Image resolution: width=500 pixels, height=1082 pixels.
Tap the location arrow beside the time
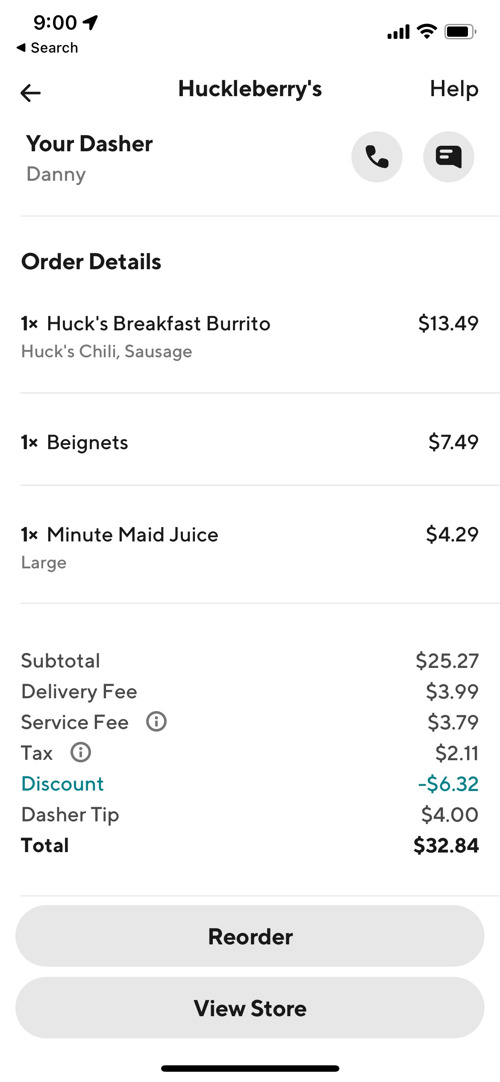[x=91, y=22]
